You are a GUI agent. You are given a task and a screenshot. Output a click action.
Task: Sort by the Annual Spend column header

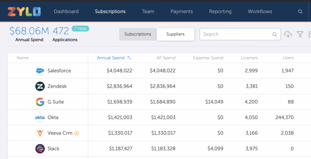(x=111, y=58)
